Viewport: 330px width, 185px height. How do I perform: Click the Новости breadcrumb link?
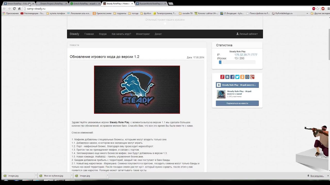point(74,45)
